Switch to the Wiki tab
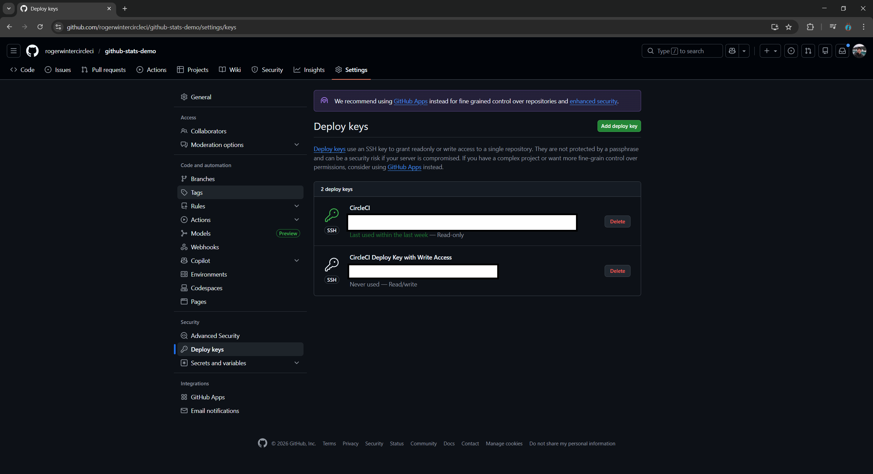The image size is (873, 474). pos(230,70)
